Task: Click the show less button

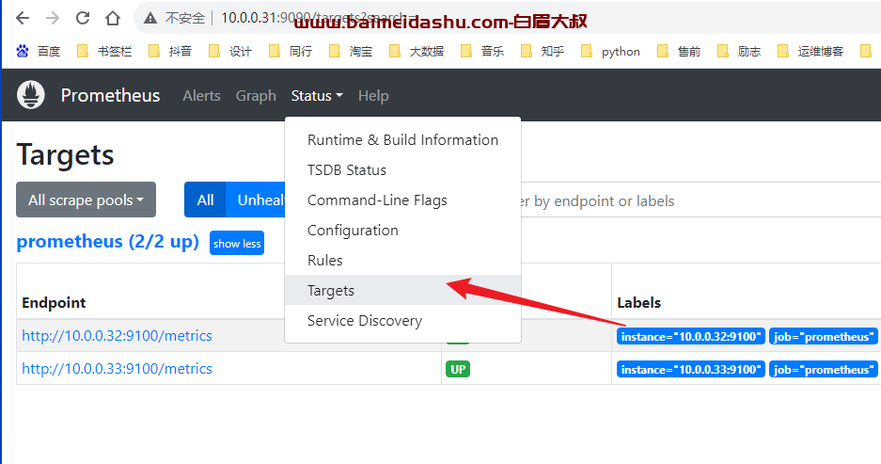Action: click(x=237, y=243)
